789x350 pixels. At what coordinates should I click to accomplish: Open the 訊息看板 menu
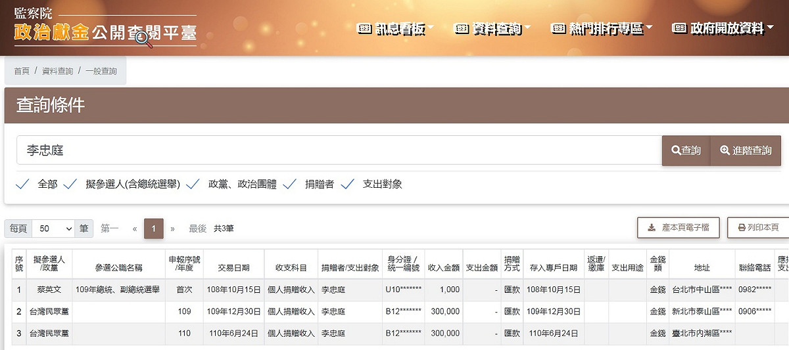(396, 28)
